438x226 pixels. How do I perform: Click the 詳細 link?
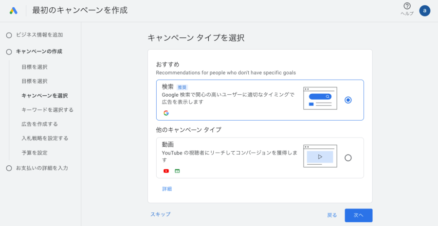point(167,189)
